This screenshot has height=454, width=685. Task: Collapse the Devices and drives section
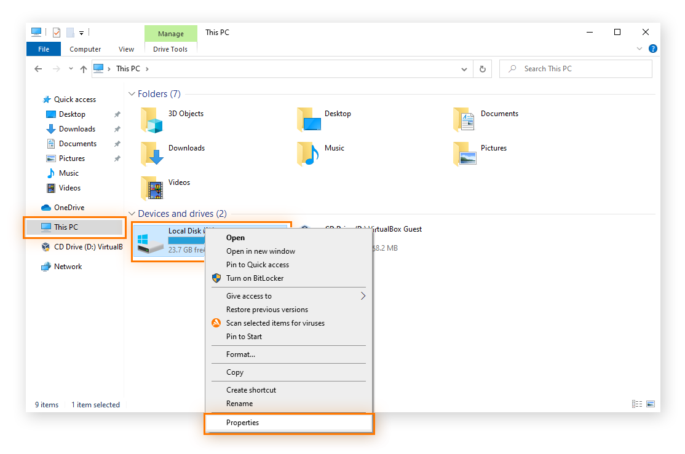(132, 214)
